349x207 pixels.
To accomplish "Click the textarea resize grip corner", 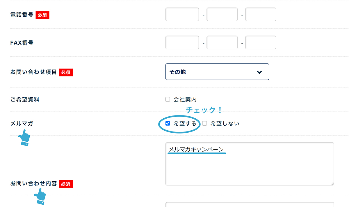I will pos(332,183).
